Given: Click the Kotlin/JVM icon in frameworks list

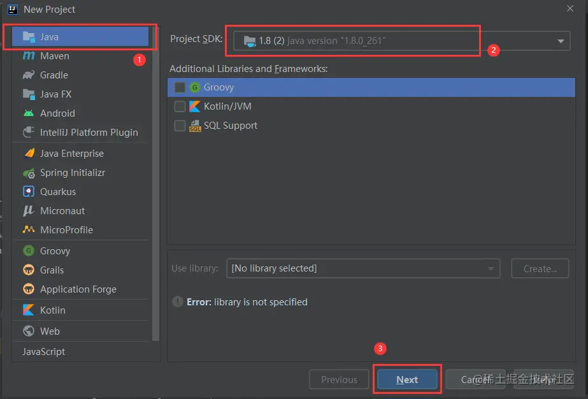Looking at the screenshot, I should point(195,106).
